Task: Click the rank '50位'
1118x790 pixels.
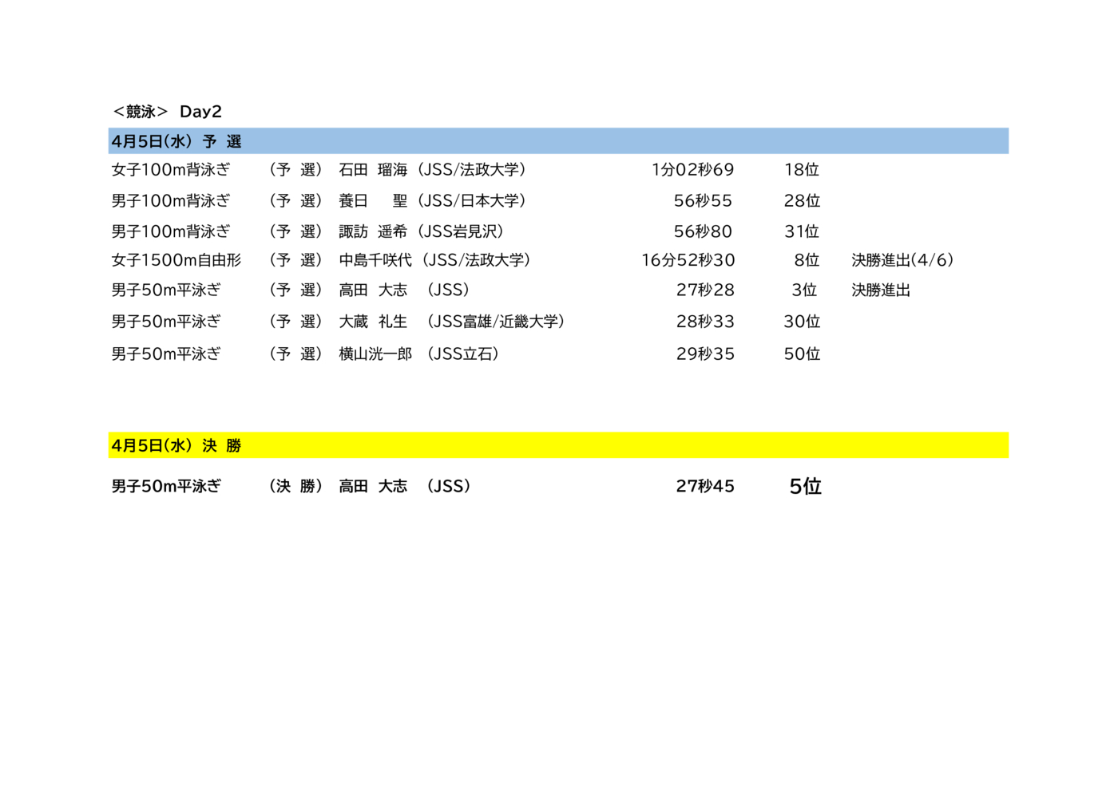Action: (802, 354)
